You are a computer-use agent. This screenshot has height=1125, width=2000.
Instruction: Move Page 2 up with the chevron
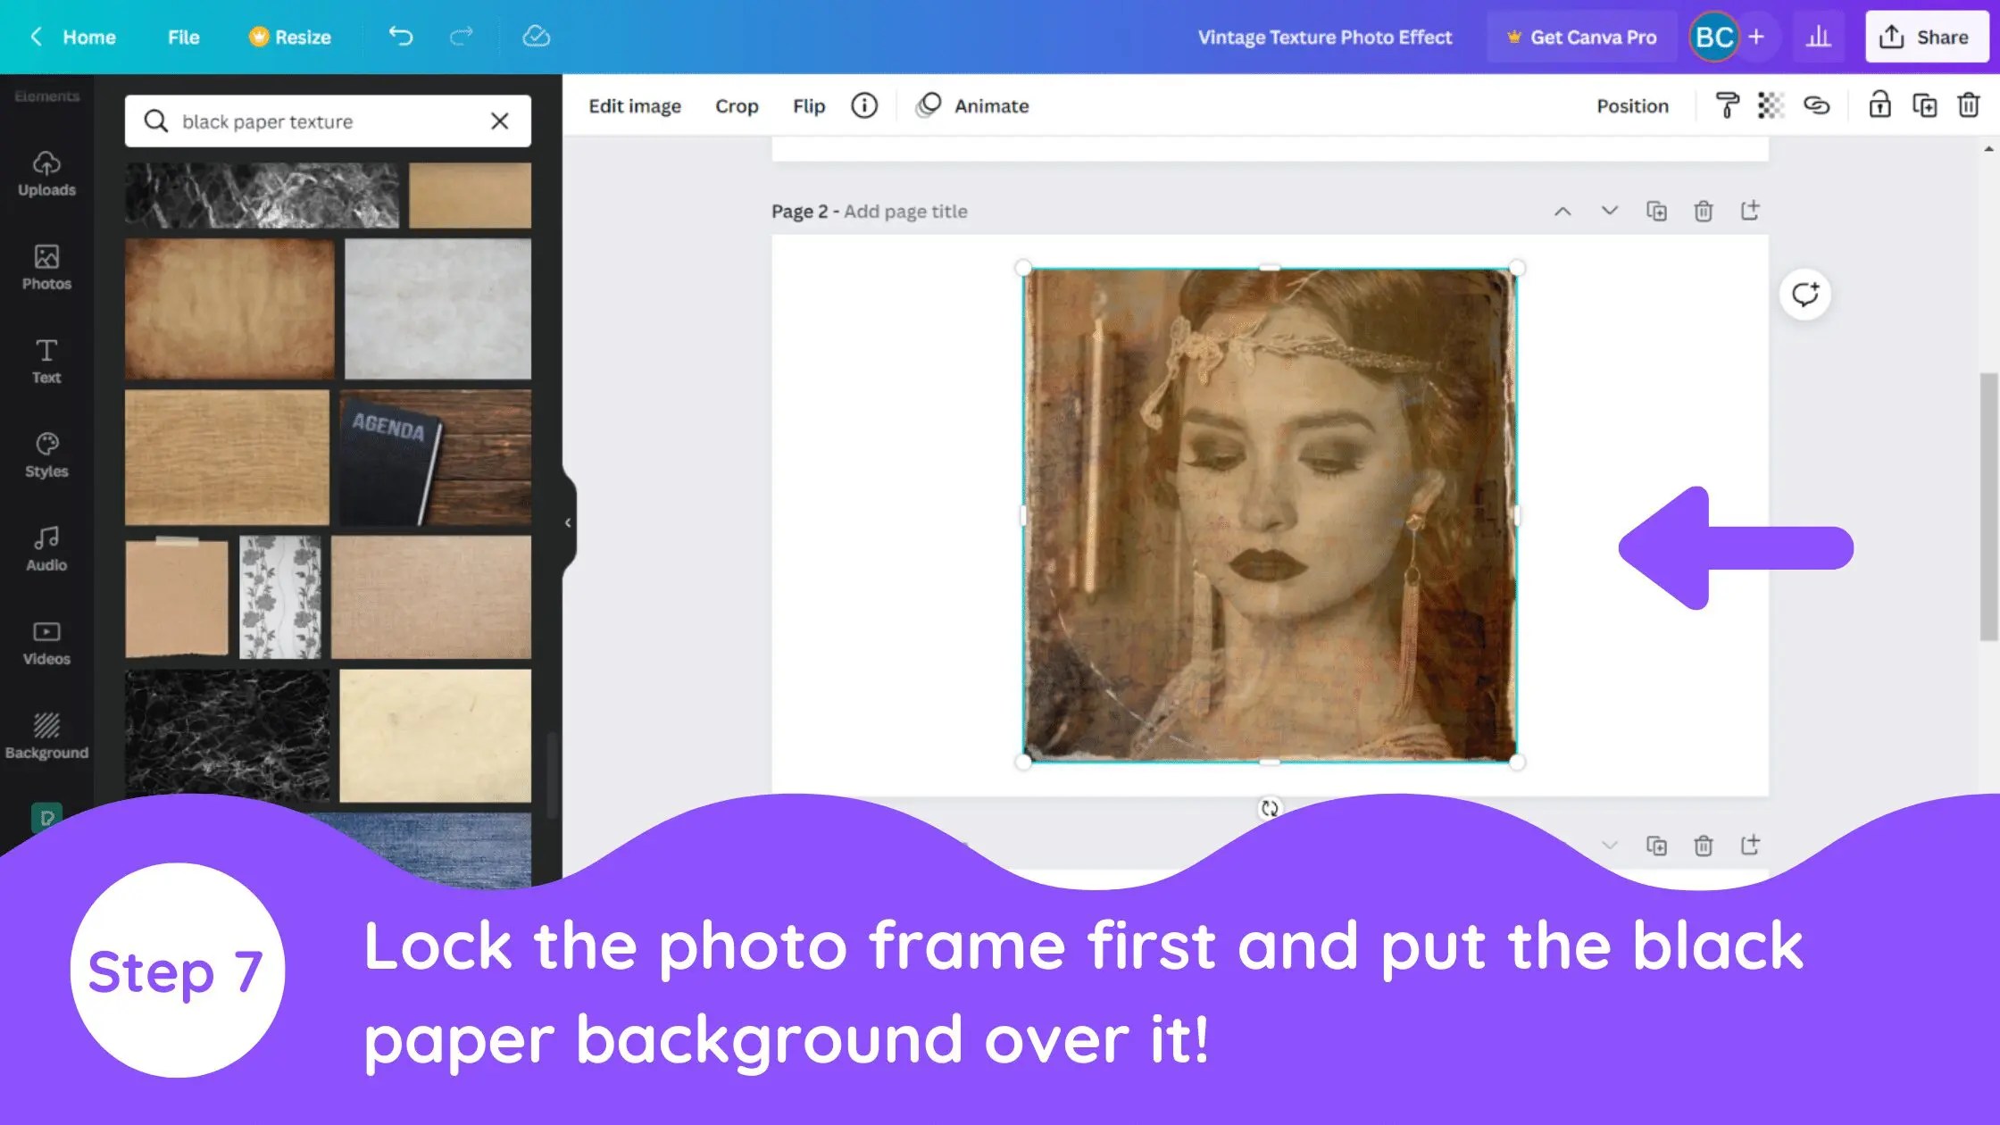(x=1562, y=211)
